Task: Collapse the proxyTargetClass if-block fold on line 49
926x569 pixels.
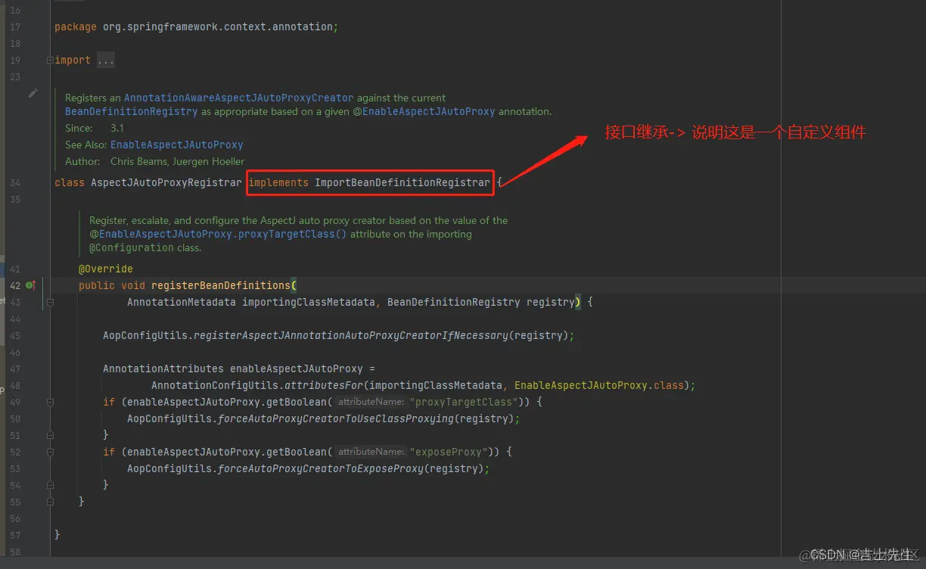Action: [x=50, y=402]
